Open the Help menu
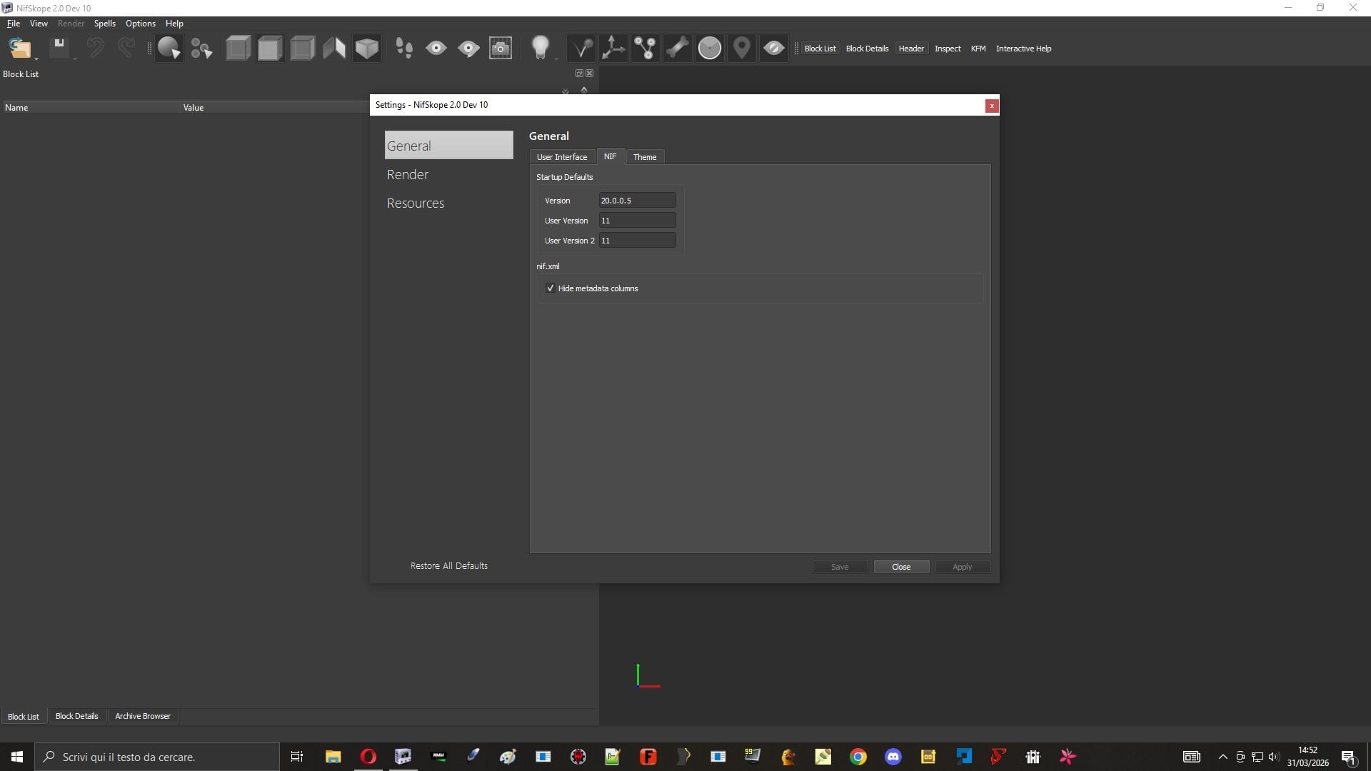The height and width of the screenshot is (771, 1371). [x=174, y=24]
